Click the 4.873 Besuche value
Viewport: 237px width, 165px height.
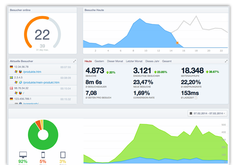(x=95, y=71)
